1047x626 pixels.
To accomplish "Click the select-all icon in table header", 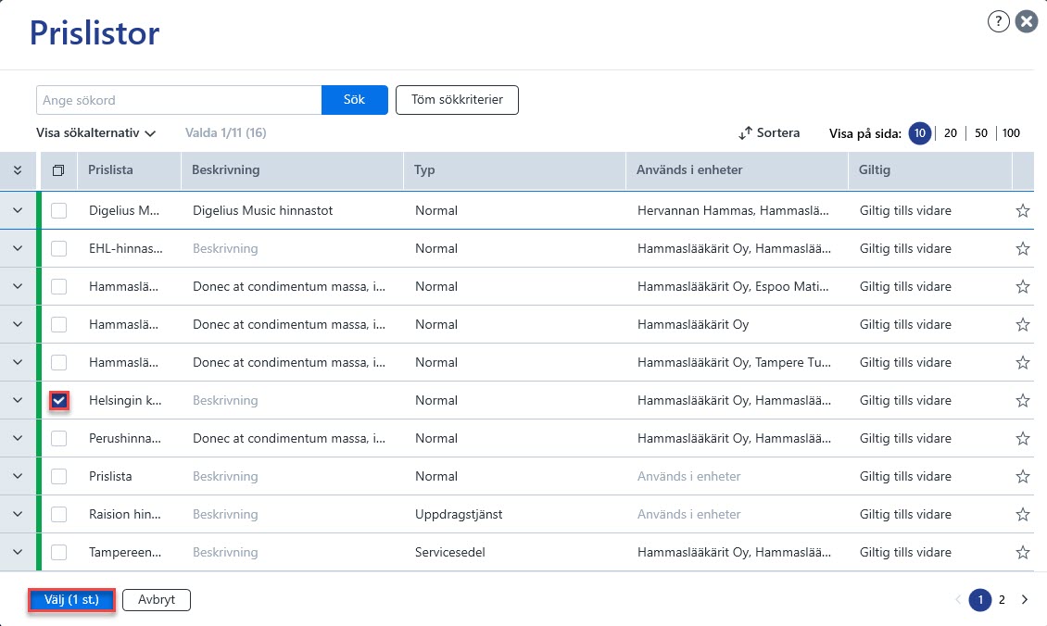I will 58,170.
